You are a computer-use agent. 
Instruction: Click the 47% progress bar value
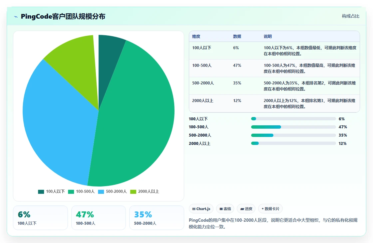pyautogui.click(x=343, y=127)
